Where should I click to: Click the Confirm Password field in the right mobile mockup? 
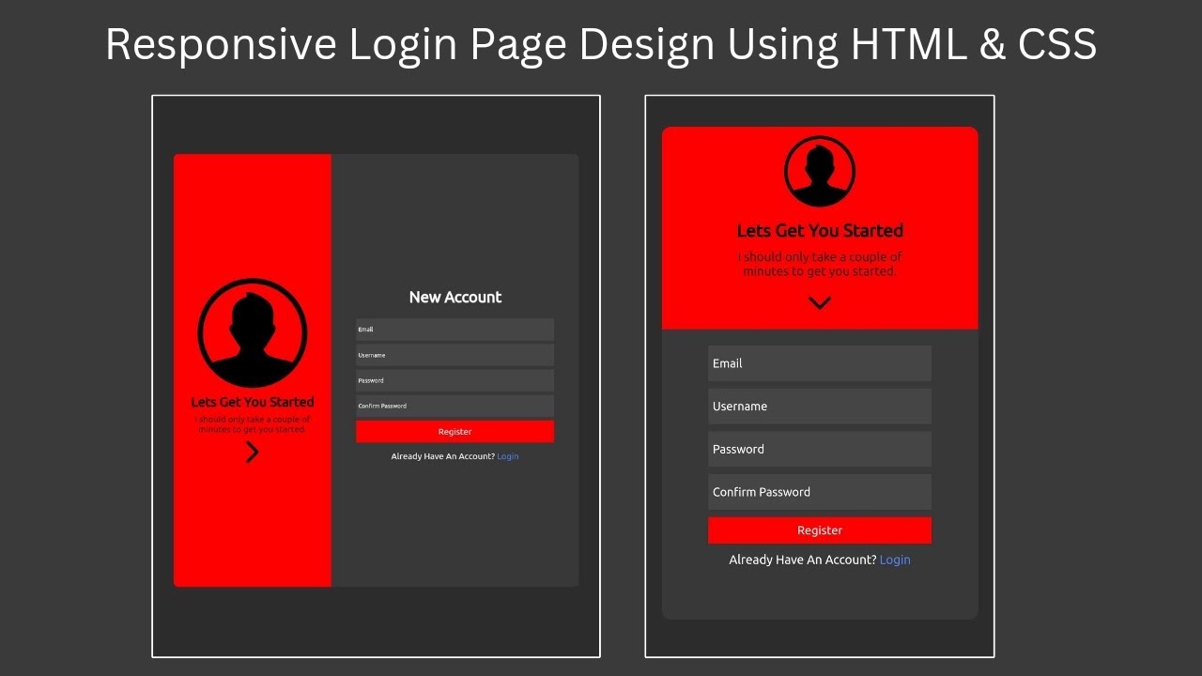point(820,492)
